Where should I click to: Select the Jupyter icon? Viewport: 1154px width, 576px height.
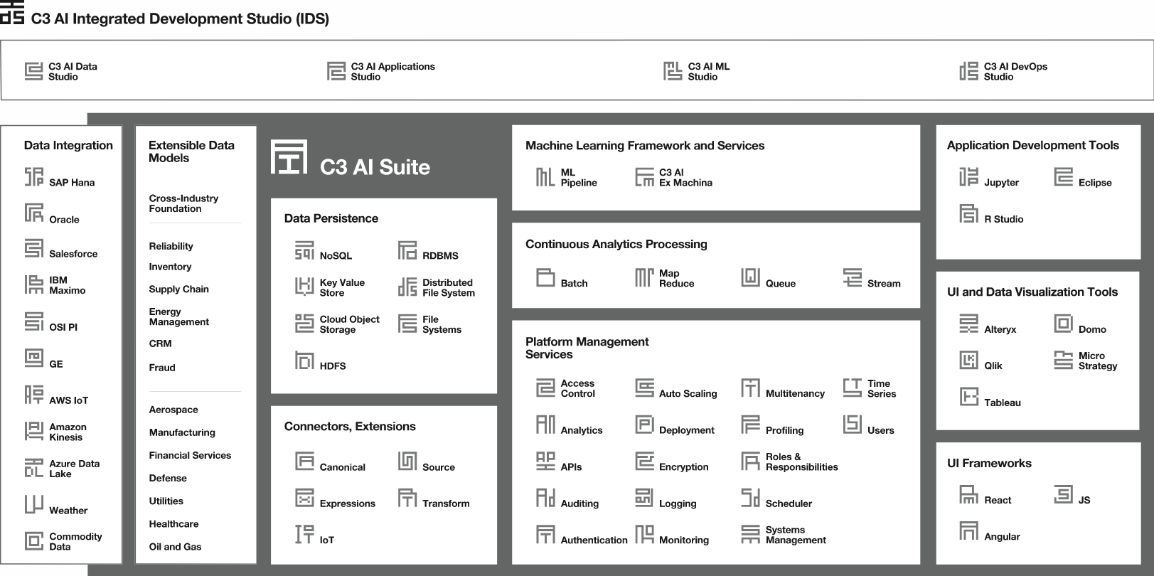[x=968, y=176]
